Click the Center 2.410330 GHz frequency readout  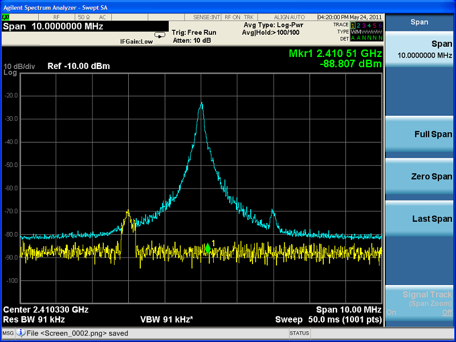[46, 310]
